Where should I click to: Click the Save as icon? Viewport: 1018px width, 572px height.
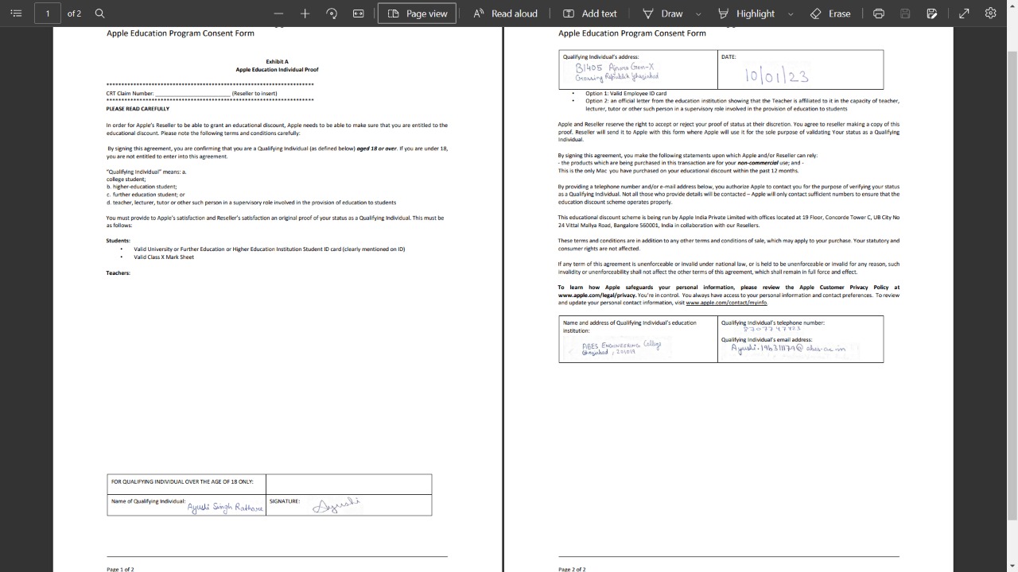[x=932, y=14]
